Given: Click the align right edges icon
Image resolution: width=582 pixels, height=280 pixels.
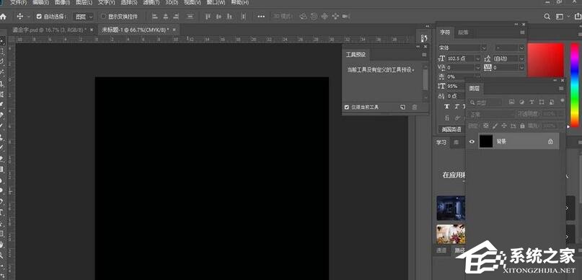Looking at the screenshot, I should (x=177, y=17).
